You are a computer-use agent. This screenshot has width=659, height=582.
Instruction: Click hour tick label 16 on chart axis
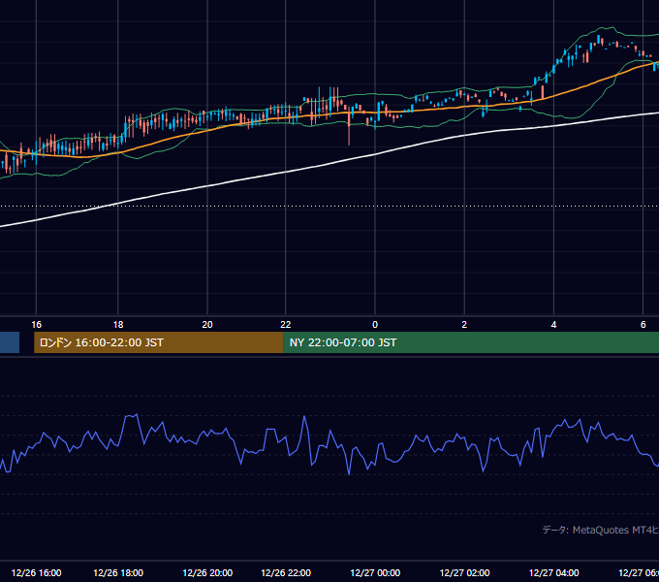(x=37, y=324)
